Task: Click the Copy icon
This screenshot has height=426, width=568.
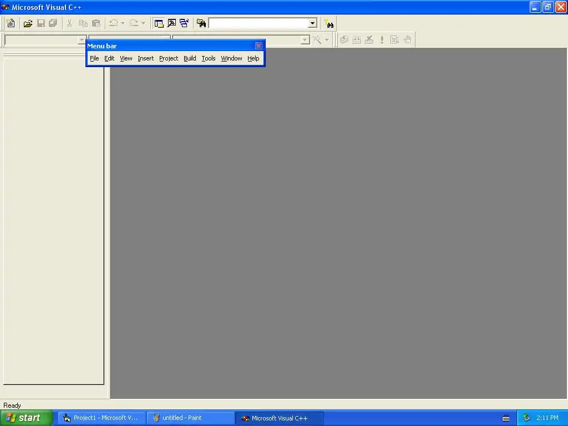Action: click(x=83, y=23)
